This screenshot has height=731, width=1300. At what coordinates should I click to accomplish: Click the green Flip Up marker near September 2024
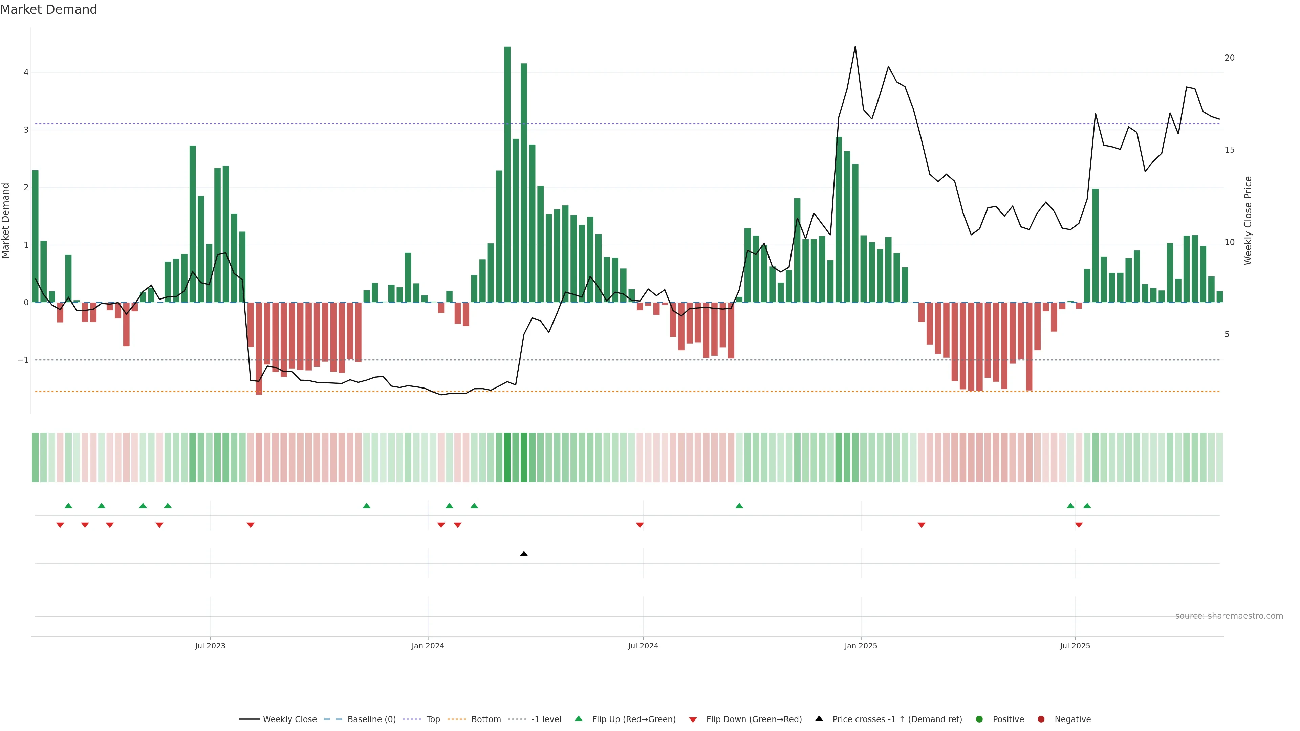pyautogui.click(x=739, y=506)
